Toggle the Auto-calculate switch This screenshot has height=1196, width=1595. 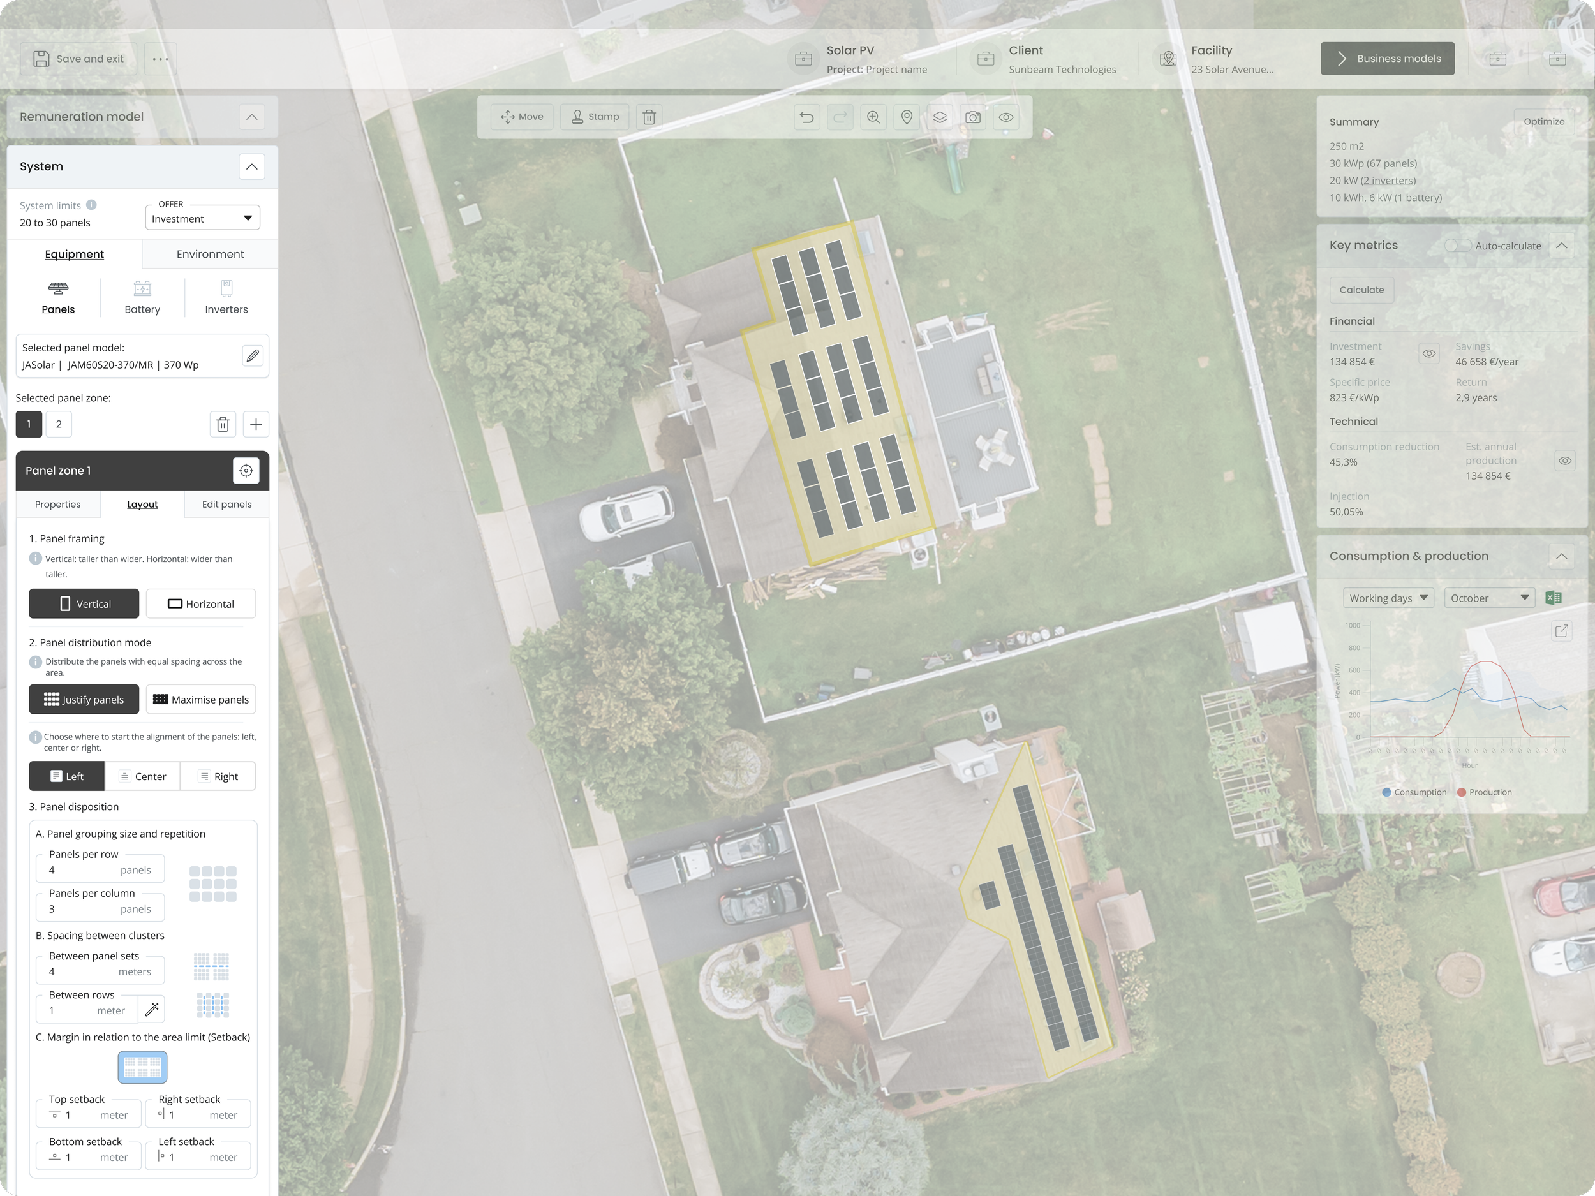pyautogui.click(x=1457, y=246)
